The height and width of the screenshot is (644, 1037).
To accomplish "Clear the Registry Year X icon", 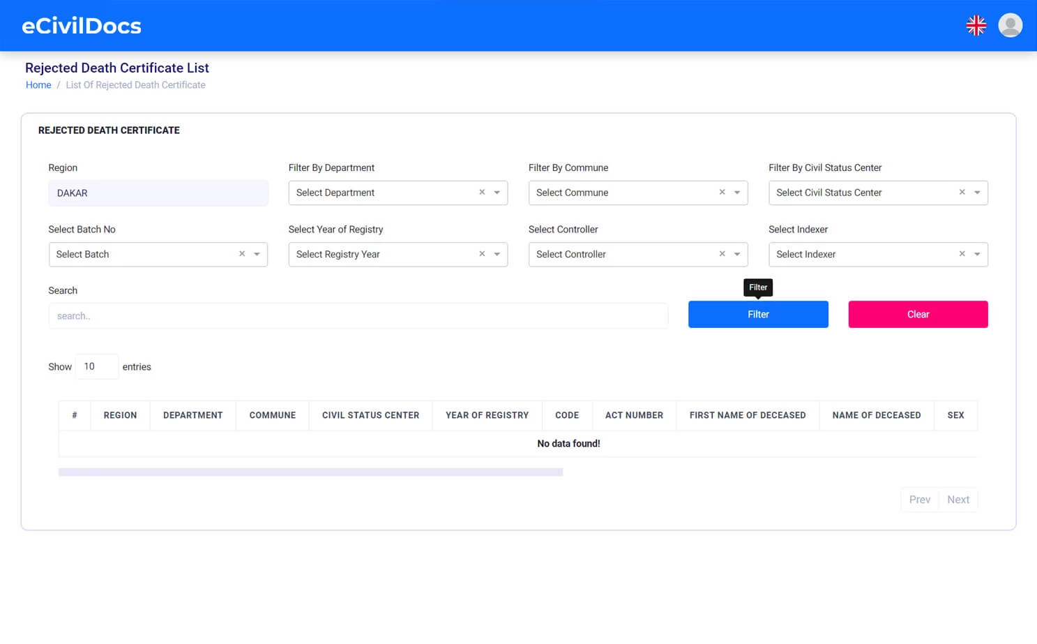I will tap(482, 254).
